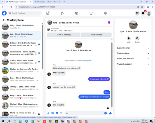155x123 pixels.
Task: Open Michael - 1 Bed 1 Bath Apartment chat
Action: coord(21,105)
